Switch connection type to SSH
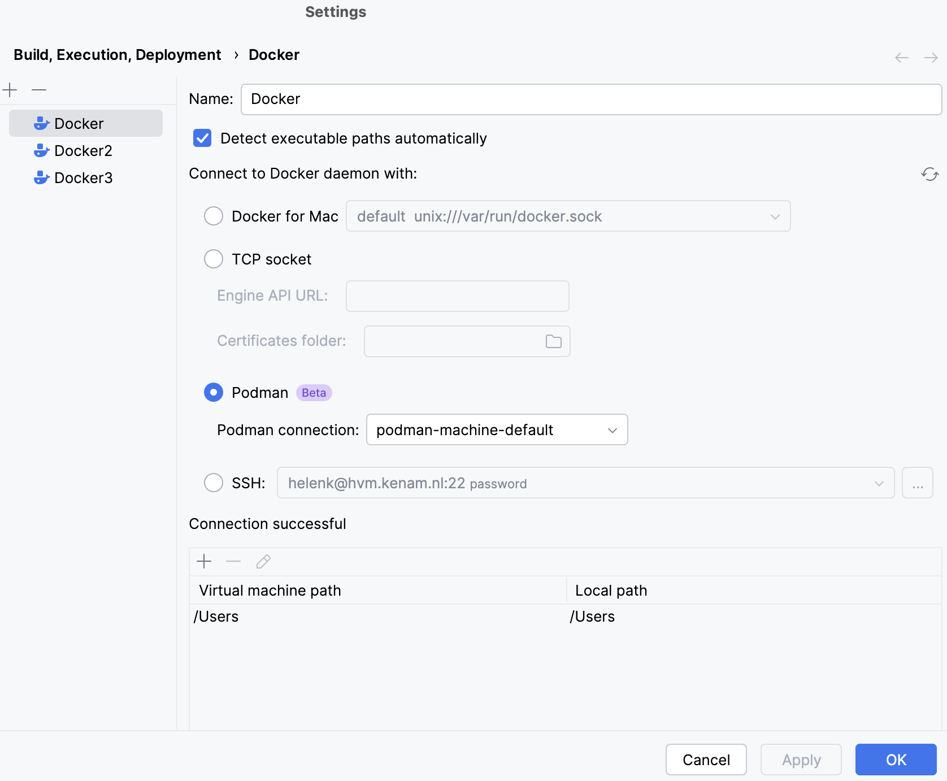This screenshot has height=781, width=947. pos(214,483)
